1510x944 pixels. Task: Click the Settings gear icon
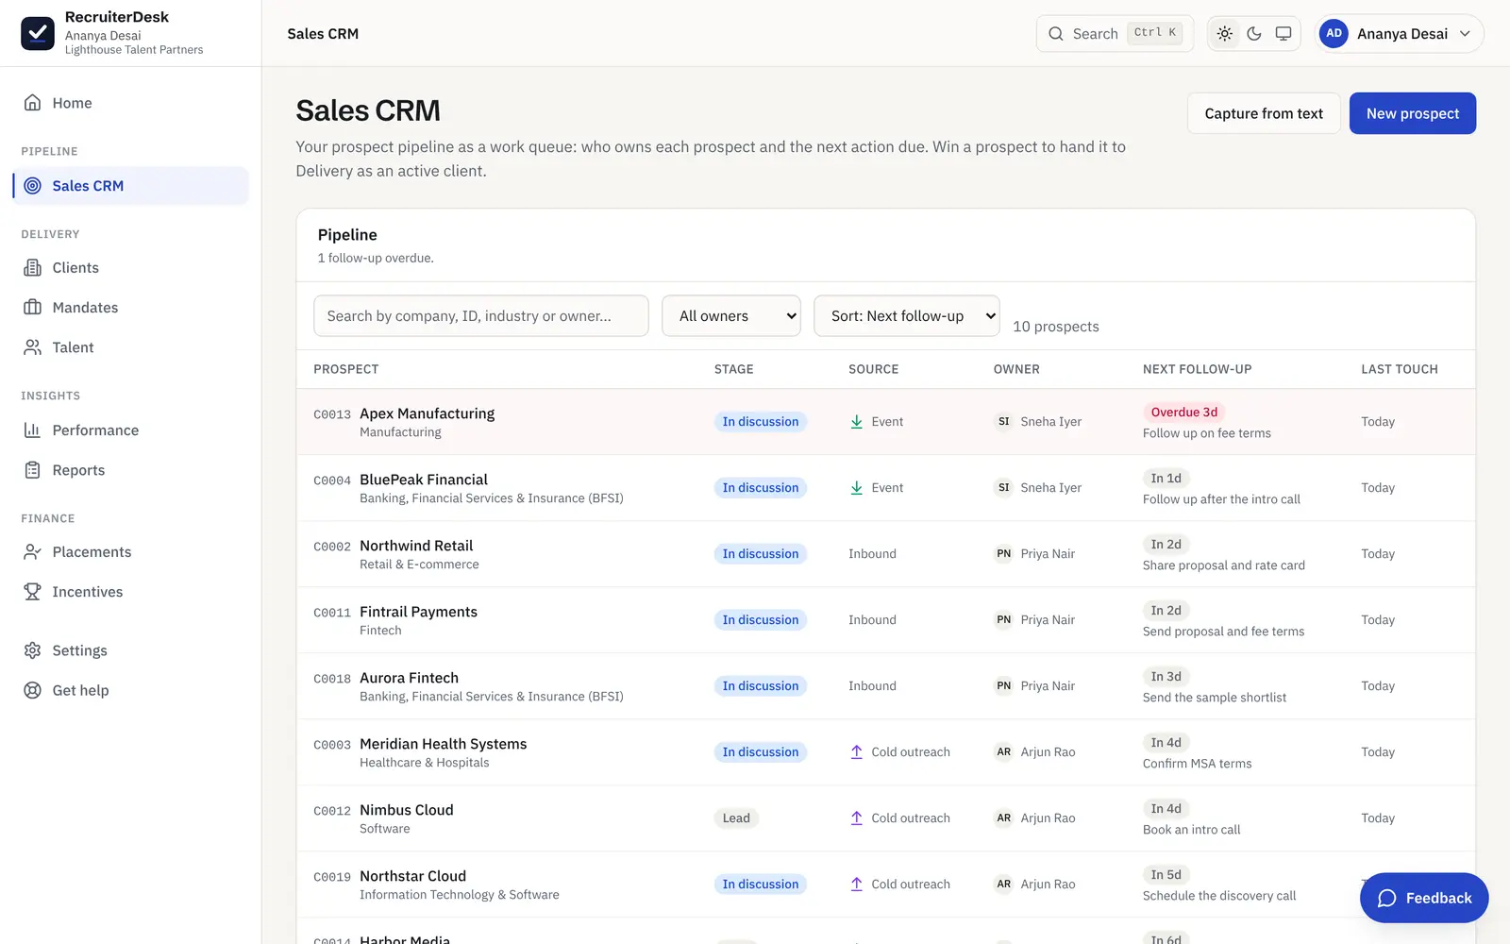(32, 650)
